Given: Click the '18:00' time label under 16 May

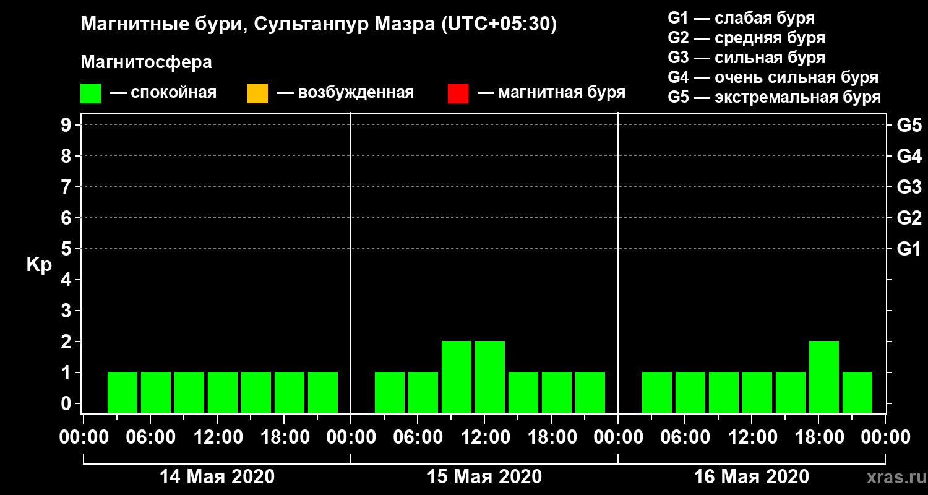Looking at the screenshot, I should (x=819, y=437).
